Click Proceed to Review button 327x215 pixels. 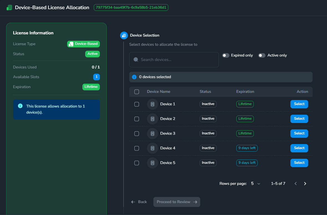(177, 202)
